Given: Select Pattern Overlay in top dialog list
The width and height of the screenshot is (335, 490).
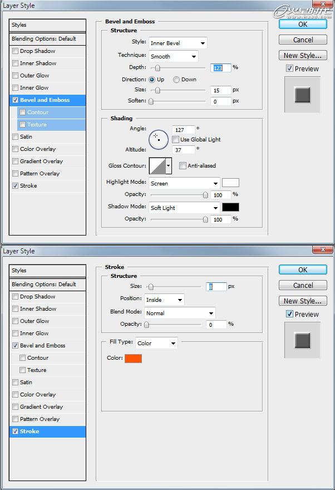Looking at the screenshot, I should coord(47,173).
